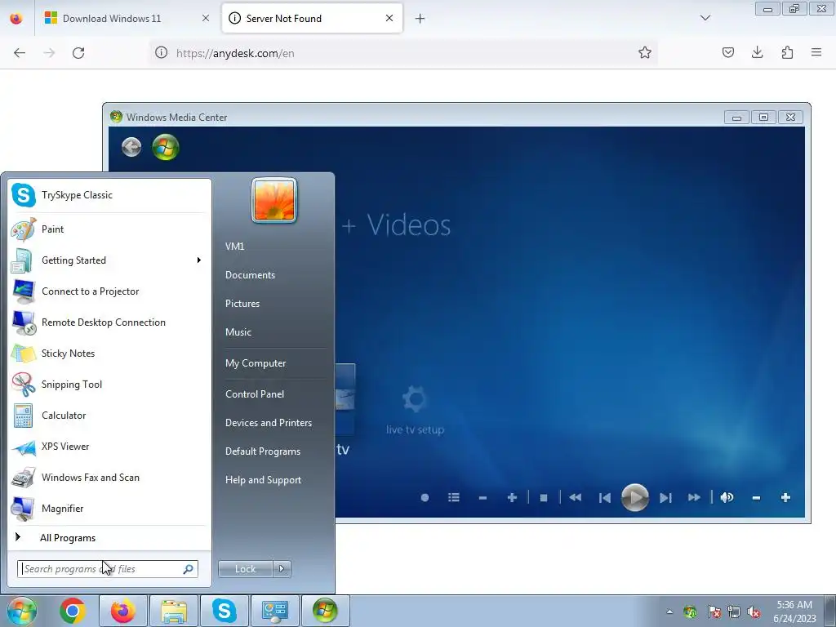
Task: Reload the current page
Action: [x=78, y=53]
